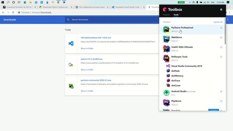Click the pycharm-community download file icon
Image resolution: width=233 pixels, height=131 pixels.
pos(71,86)
